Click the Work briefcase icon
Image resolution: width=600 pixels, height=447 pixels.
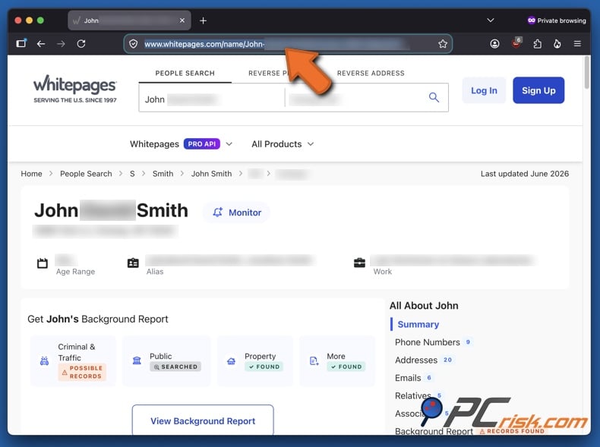[x=359, y=263]
